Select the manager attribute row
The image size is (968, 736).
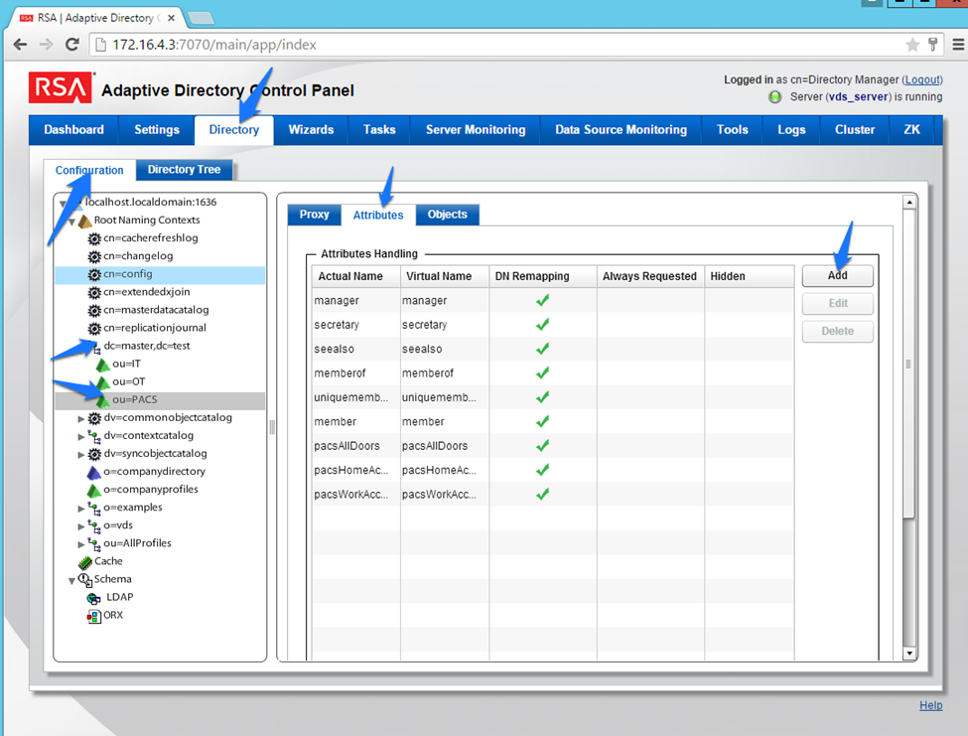tap(553, 301)
